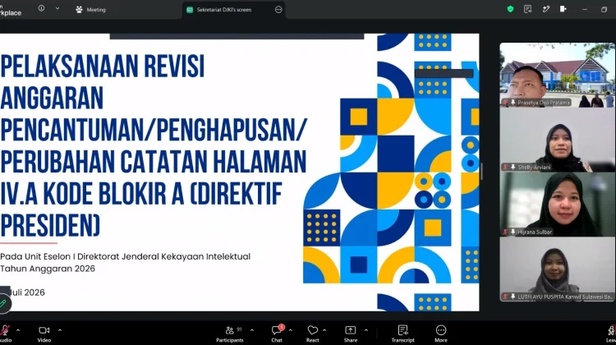616x345 pixels.
Task: Click the green annotate pen button
Action: tap(3, 303)
